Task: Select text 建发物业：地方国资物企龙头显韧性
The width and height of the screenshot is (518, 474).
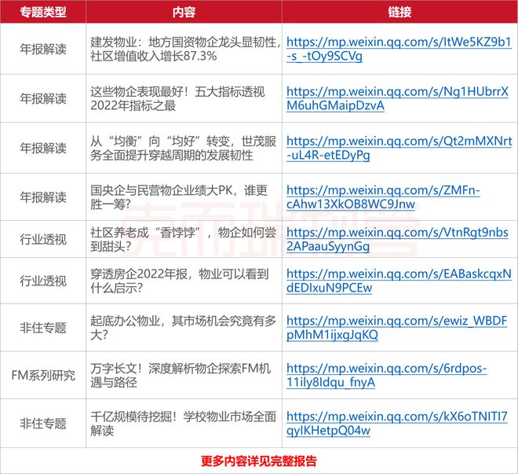Action: [x=184, y=42]
